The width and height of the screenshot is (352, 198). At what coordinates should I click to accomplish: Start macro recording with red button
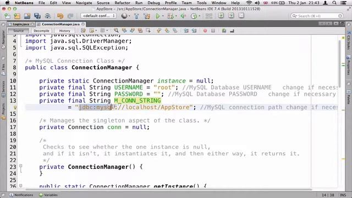[205, 31]
